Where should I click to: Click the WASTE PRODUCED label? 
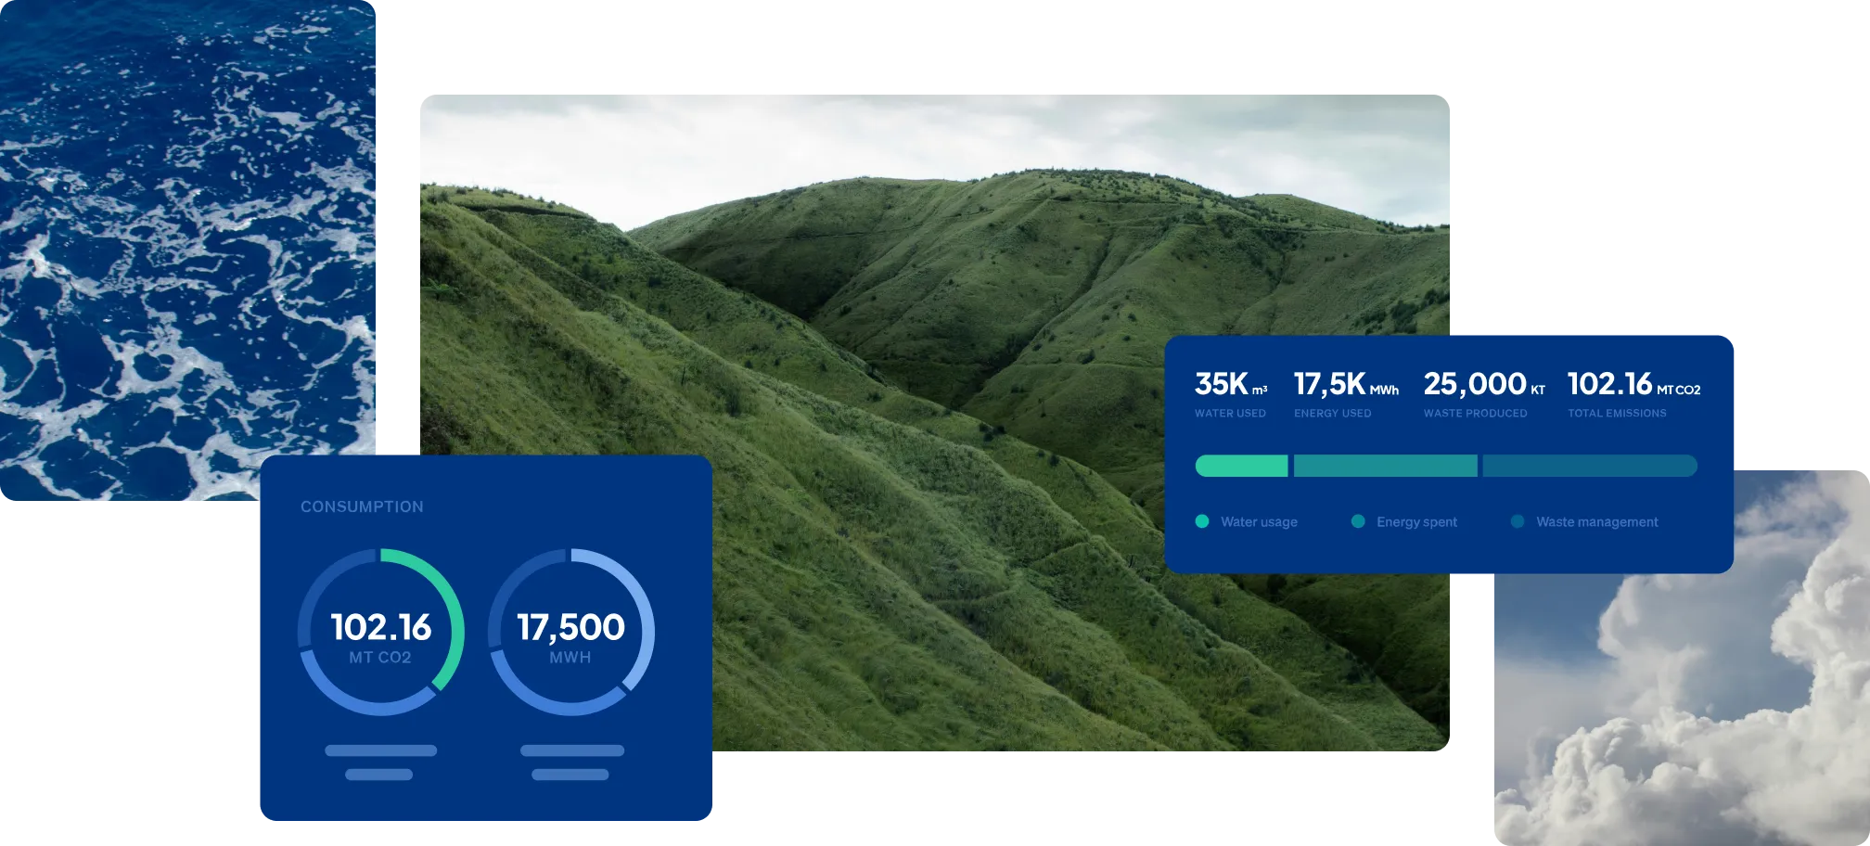tap(1475, 414)
